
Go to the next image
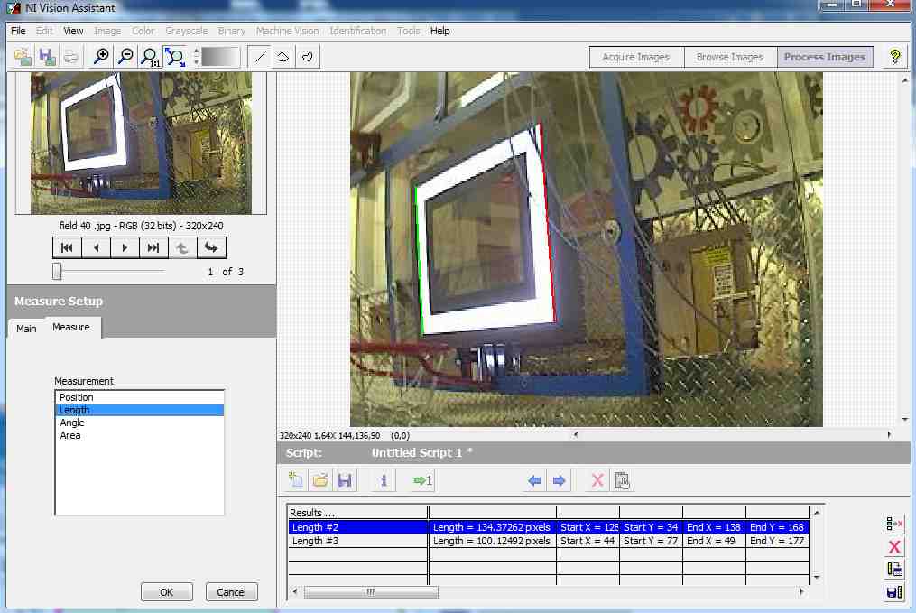tap(125, 247)
